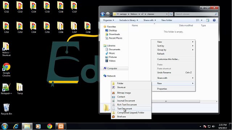Select the C256 desktop icon
The width and height of the screenshot is (232, 130).
click(x=61, y=27)
